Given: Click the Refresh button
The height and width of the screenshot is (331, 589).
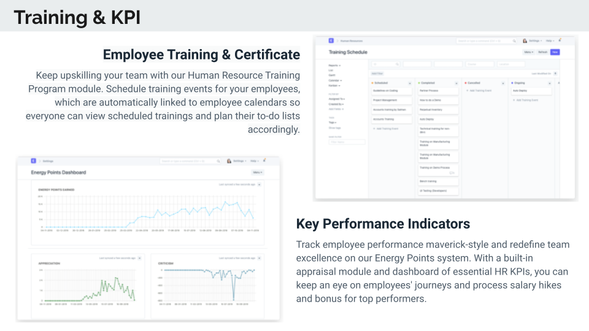Looking at the screenshot, I should pos(542,52).
